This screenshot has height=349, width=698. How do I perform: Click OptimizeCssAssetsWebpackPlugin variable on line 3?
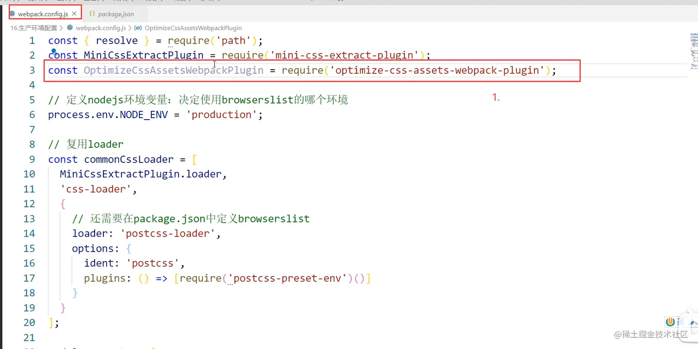(x=174, y=70)
